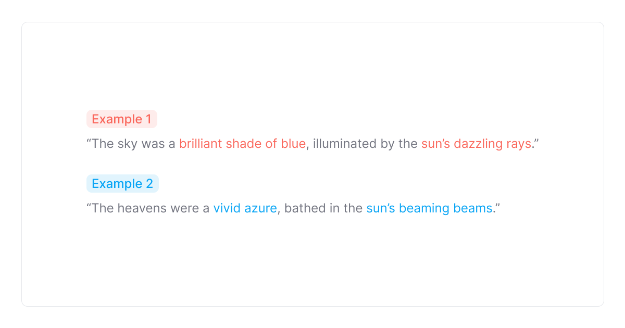625x328 pixels.
Task: Select the blue phrase "sun's beaming beams"
Action: tap(429, 208)
